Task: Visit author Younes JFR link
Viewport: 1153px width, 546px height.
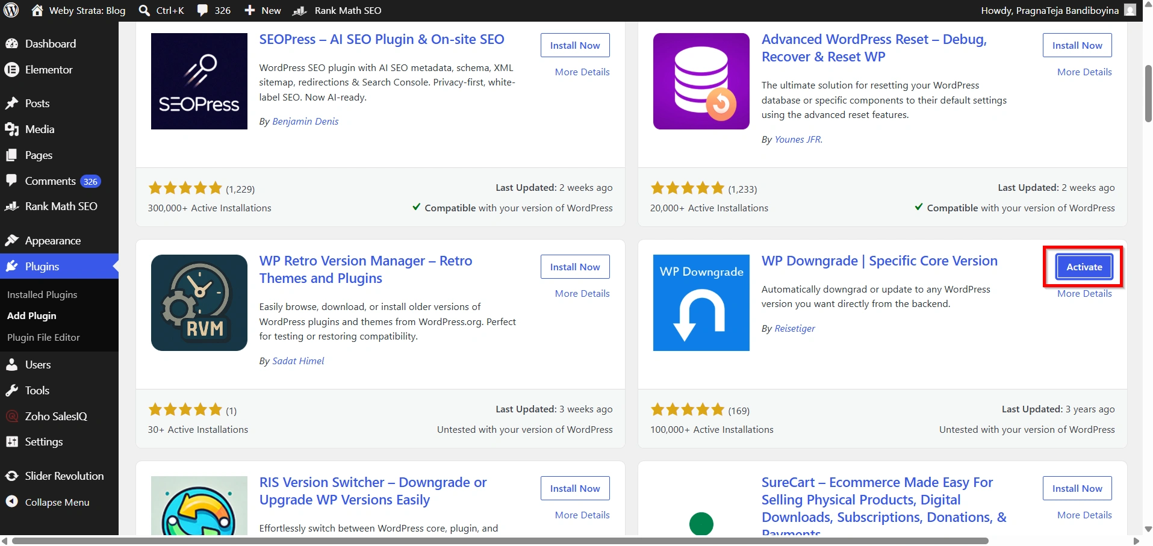Action: click(x=798, y=139)
